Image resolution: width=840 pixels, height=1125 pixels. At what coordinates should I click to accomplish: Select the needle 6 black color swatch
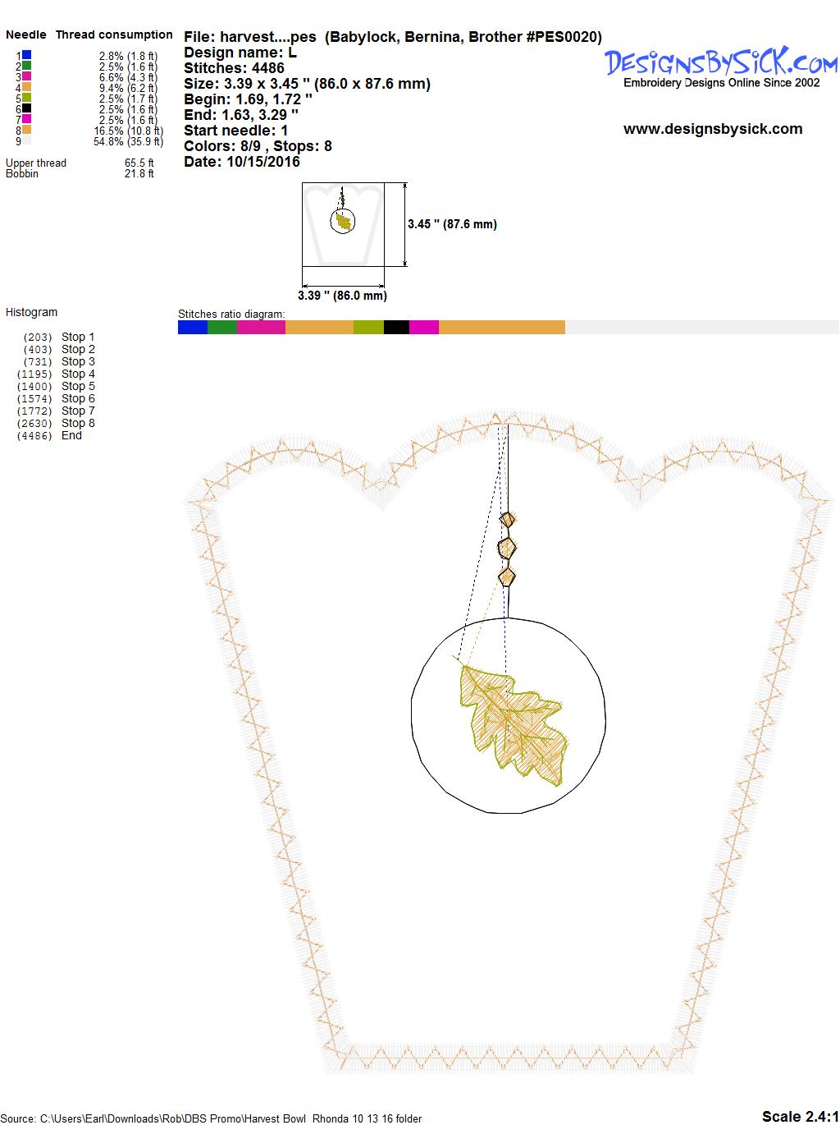26,108
